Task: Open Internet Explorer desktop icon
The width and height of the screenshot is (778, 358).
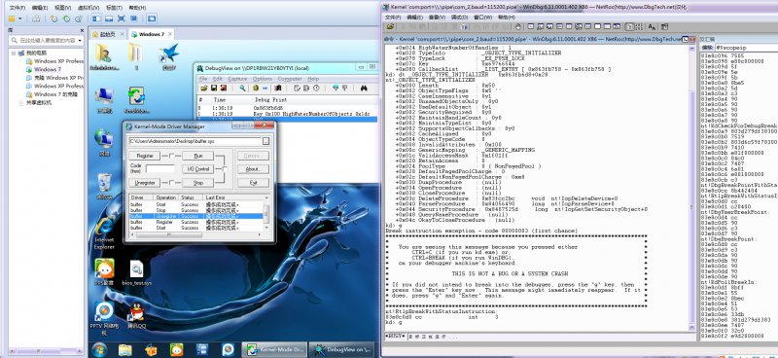Action: (104, 233)
